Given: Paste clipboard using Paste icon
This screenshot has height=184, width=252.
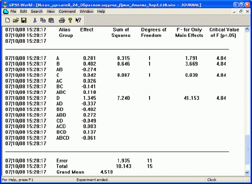Looking at the screenshot, I should 51,20.
